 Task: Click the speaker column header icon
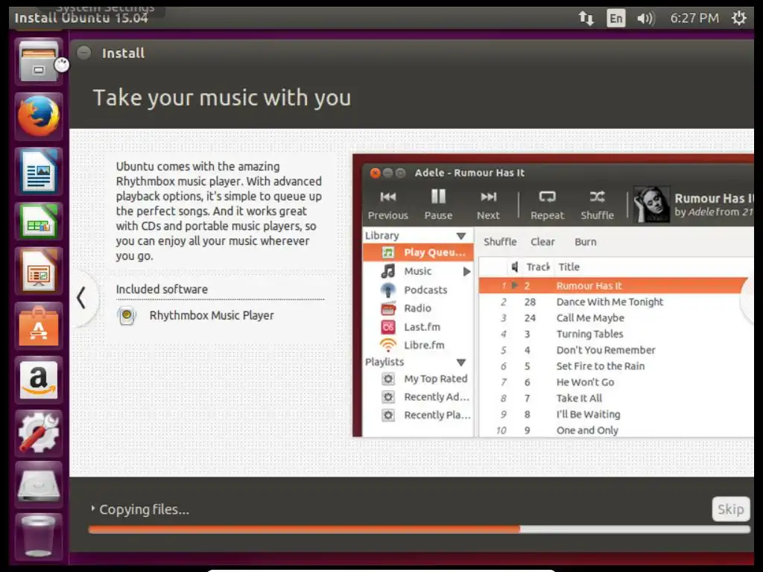point(514,267)
